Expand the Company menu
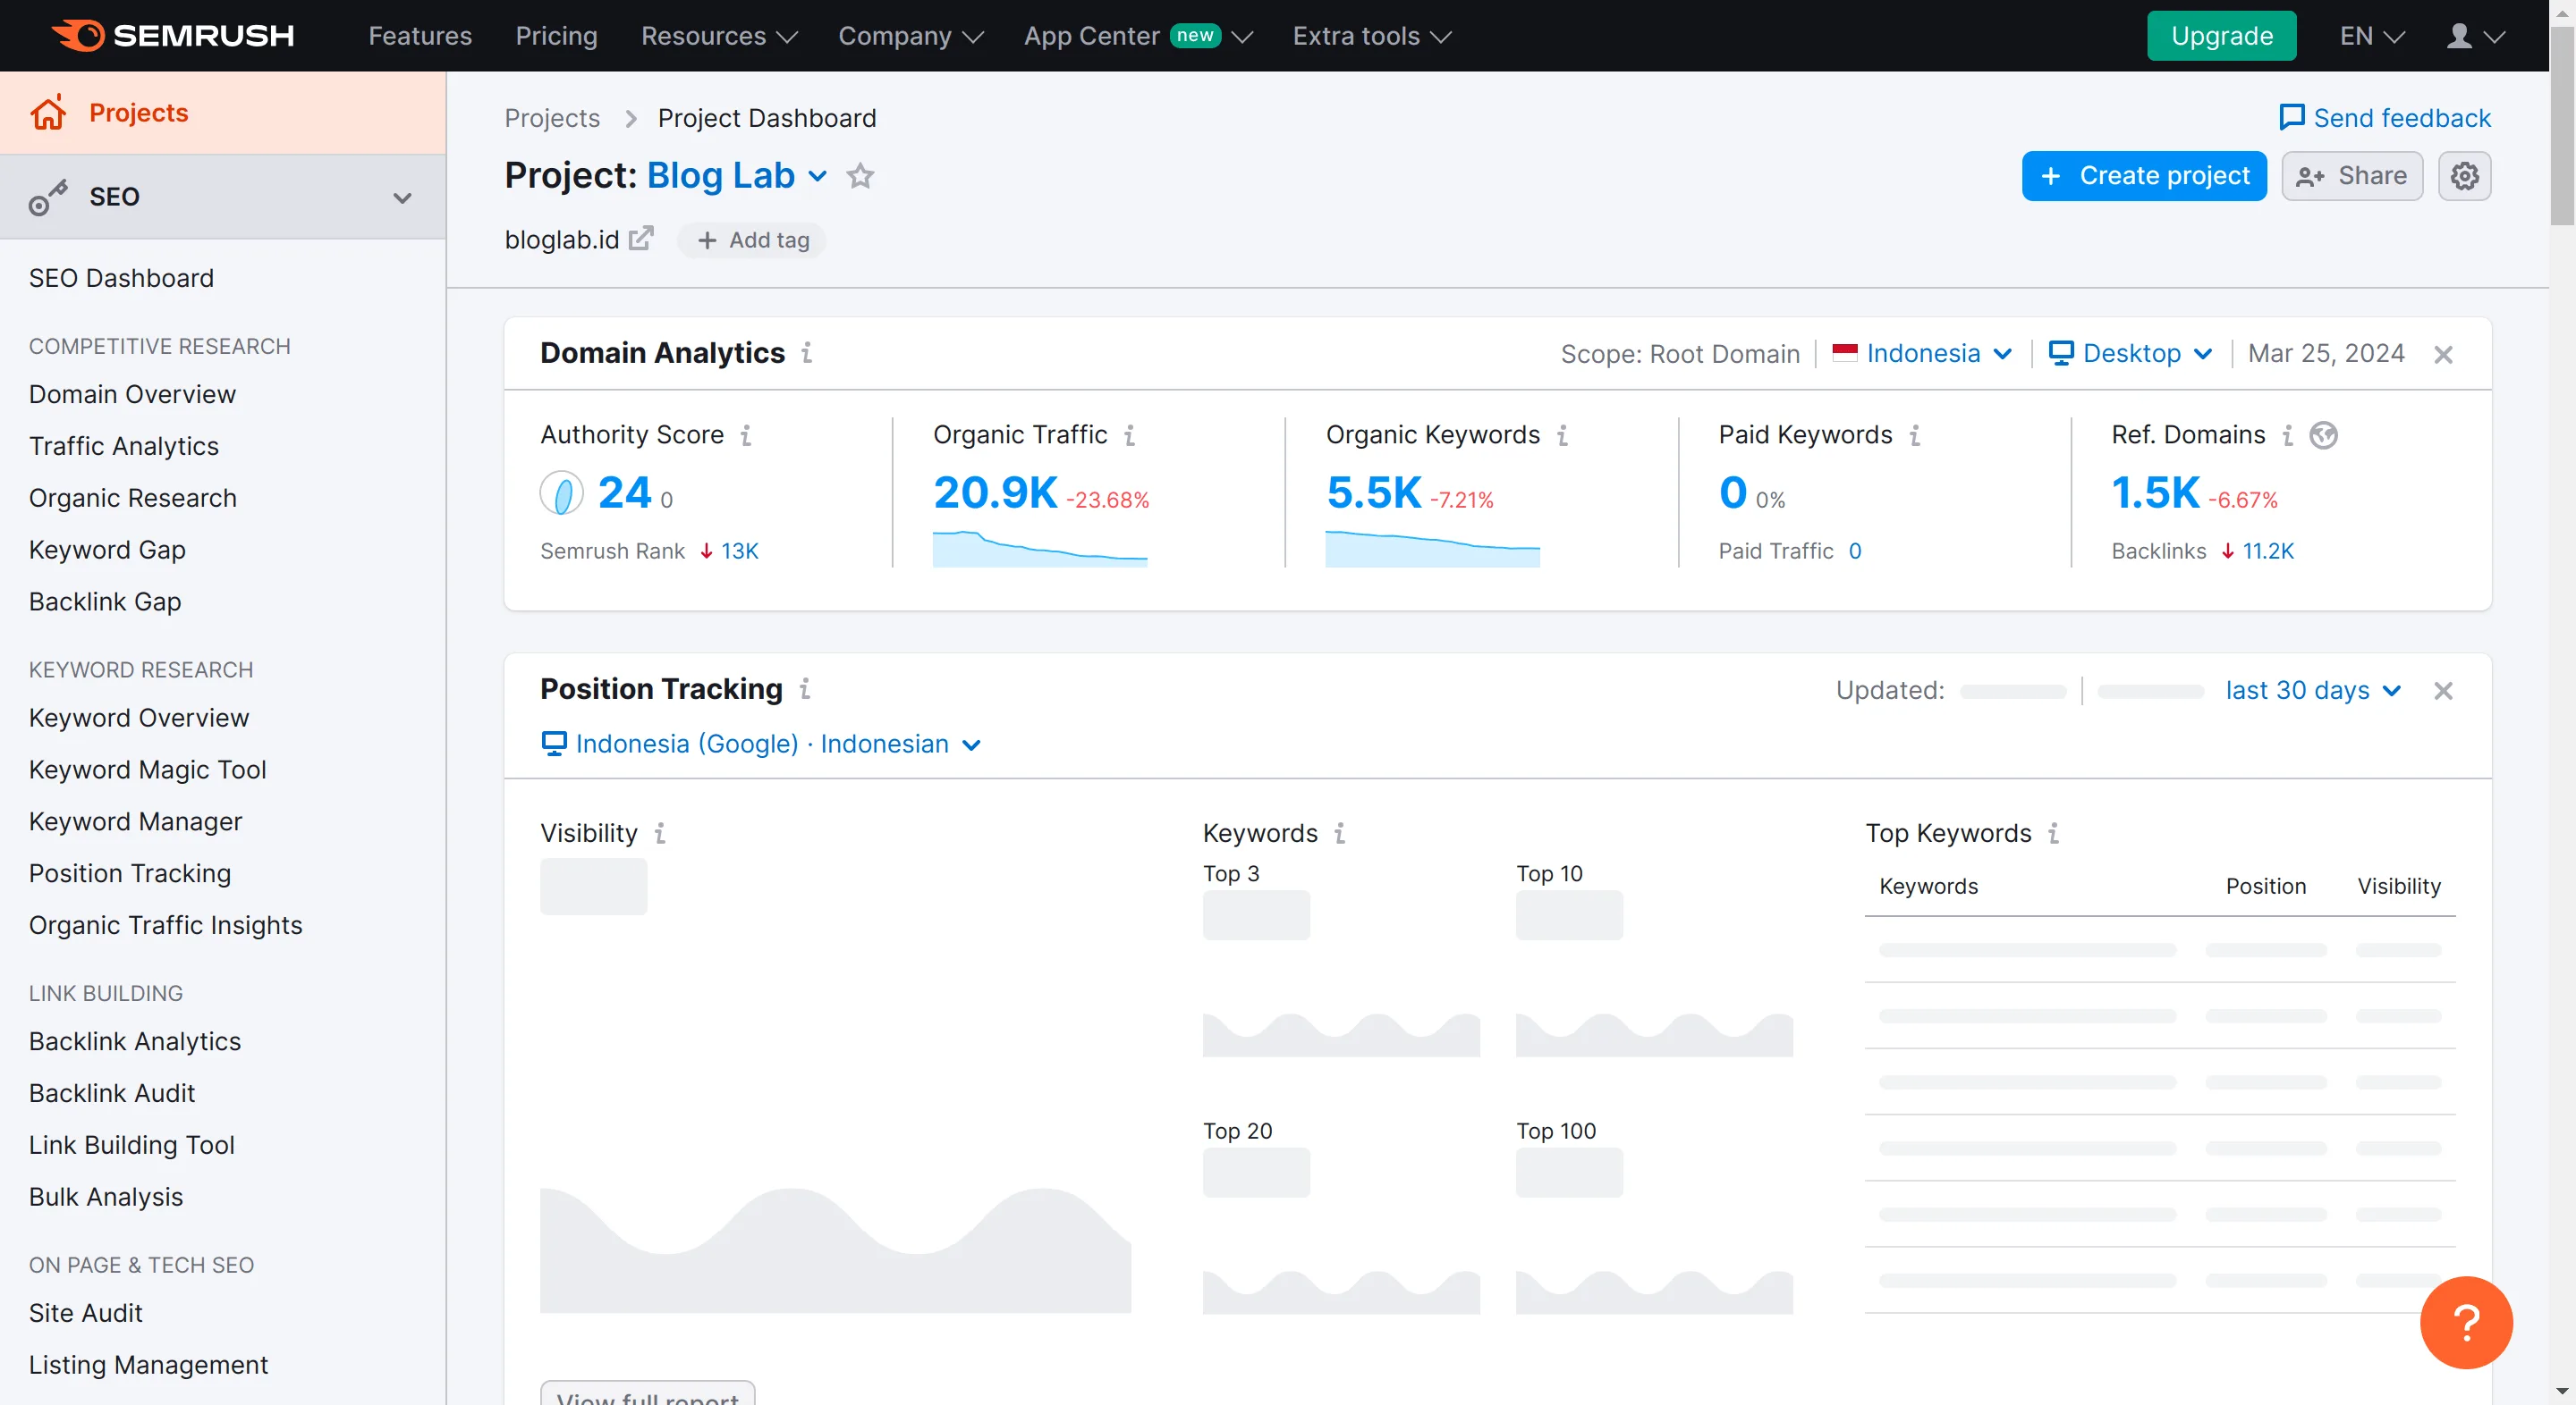This screenshot has height=1405, width=2576. 911,36
